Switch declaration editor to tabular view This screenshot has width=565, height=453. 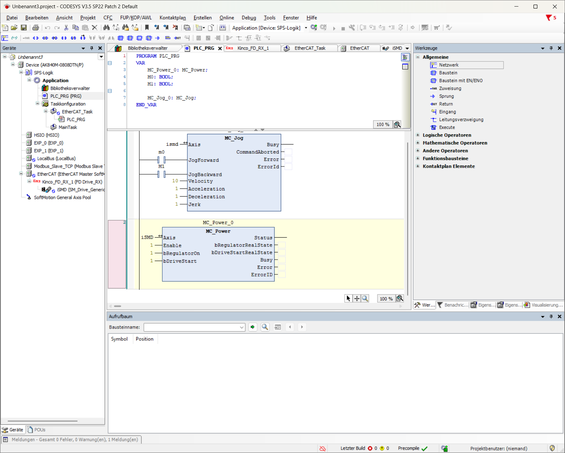[x=405, y=67]
